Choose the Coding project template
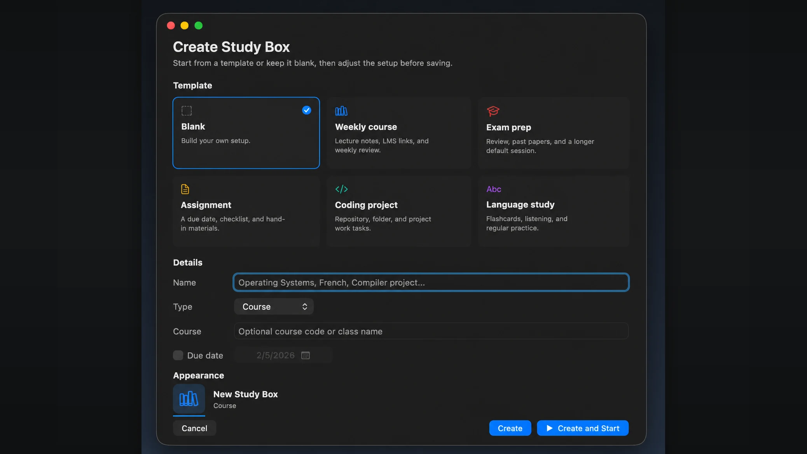 point(399,211)
